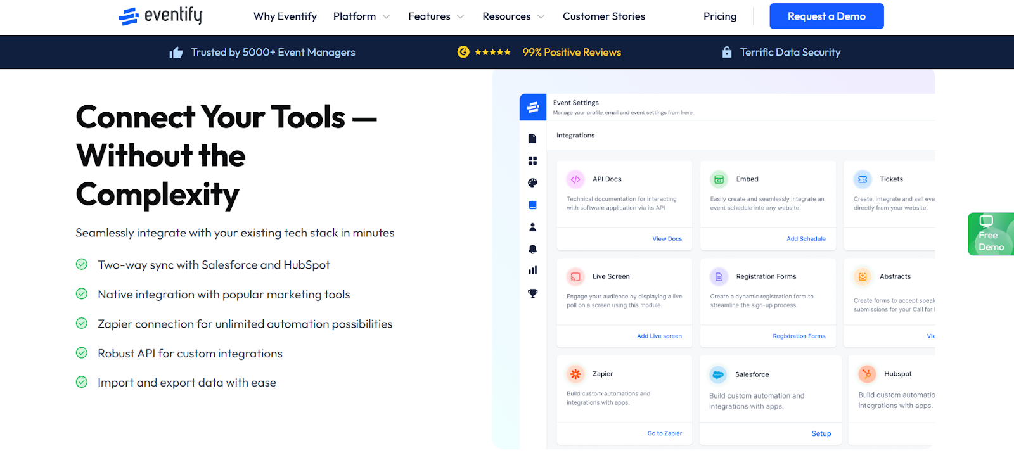The width and height of the screenshot is (1014, 460).
Task: Click Trusted by 5000+ Event Managers text
Action: [273, 53]
